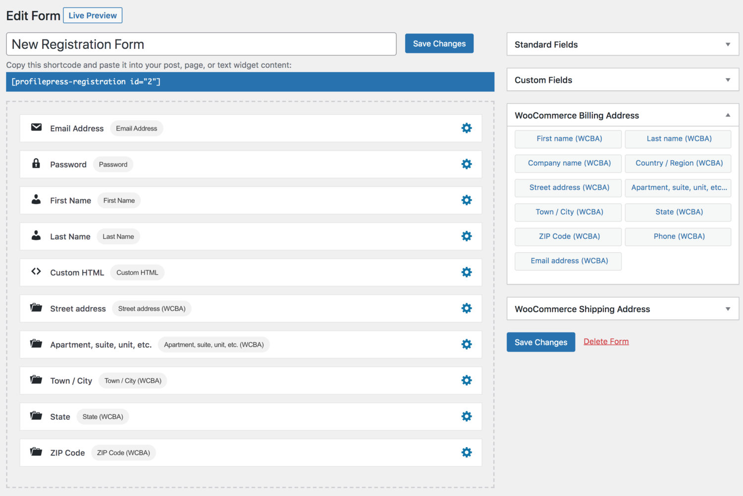Click Street address (WCBA) tag in form row
This screenshot has width=743, height=496.
click(x=152, y=309)
